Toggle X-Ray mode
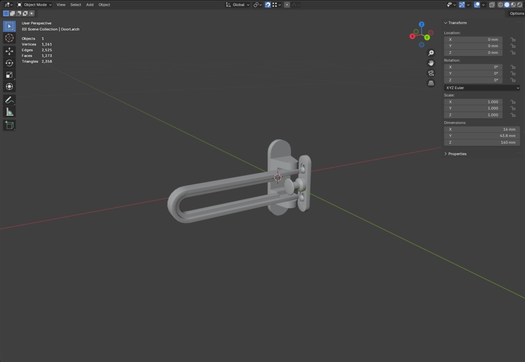The width and height of the screenshot is (525, 362). tap(492, 5)
